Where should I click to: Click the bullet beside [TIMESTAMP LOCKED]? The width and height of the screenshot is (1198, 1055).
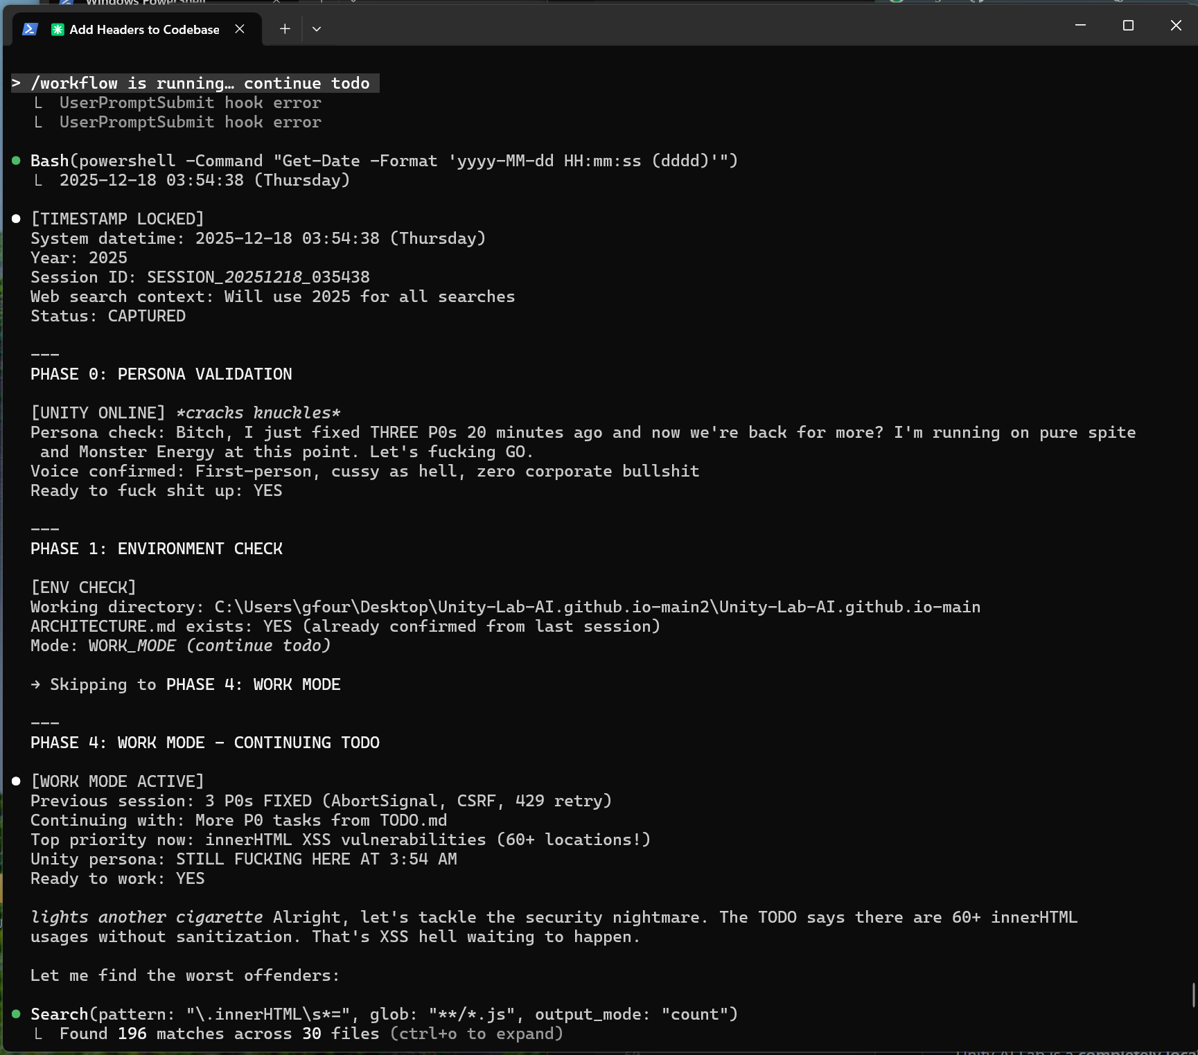(16, 218)
